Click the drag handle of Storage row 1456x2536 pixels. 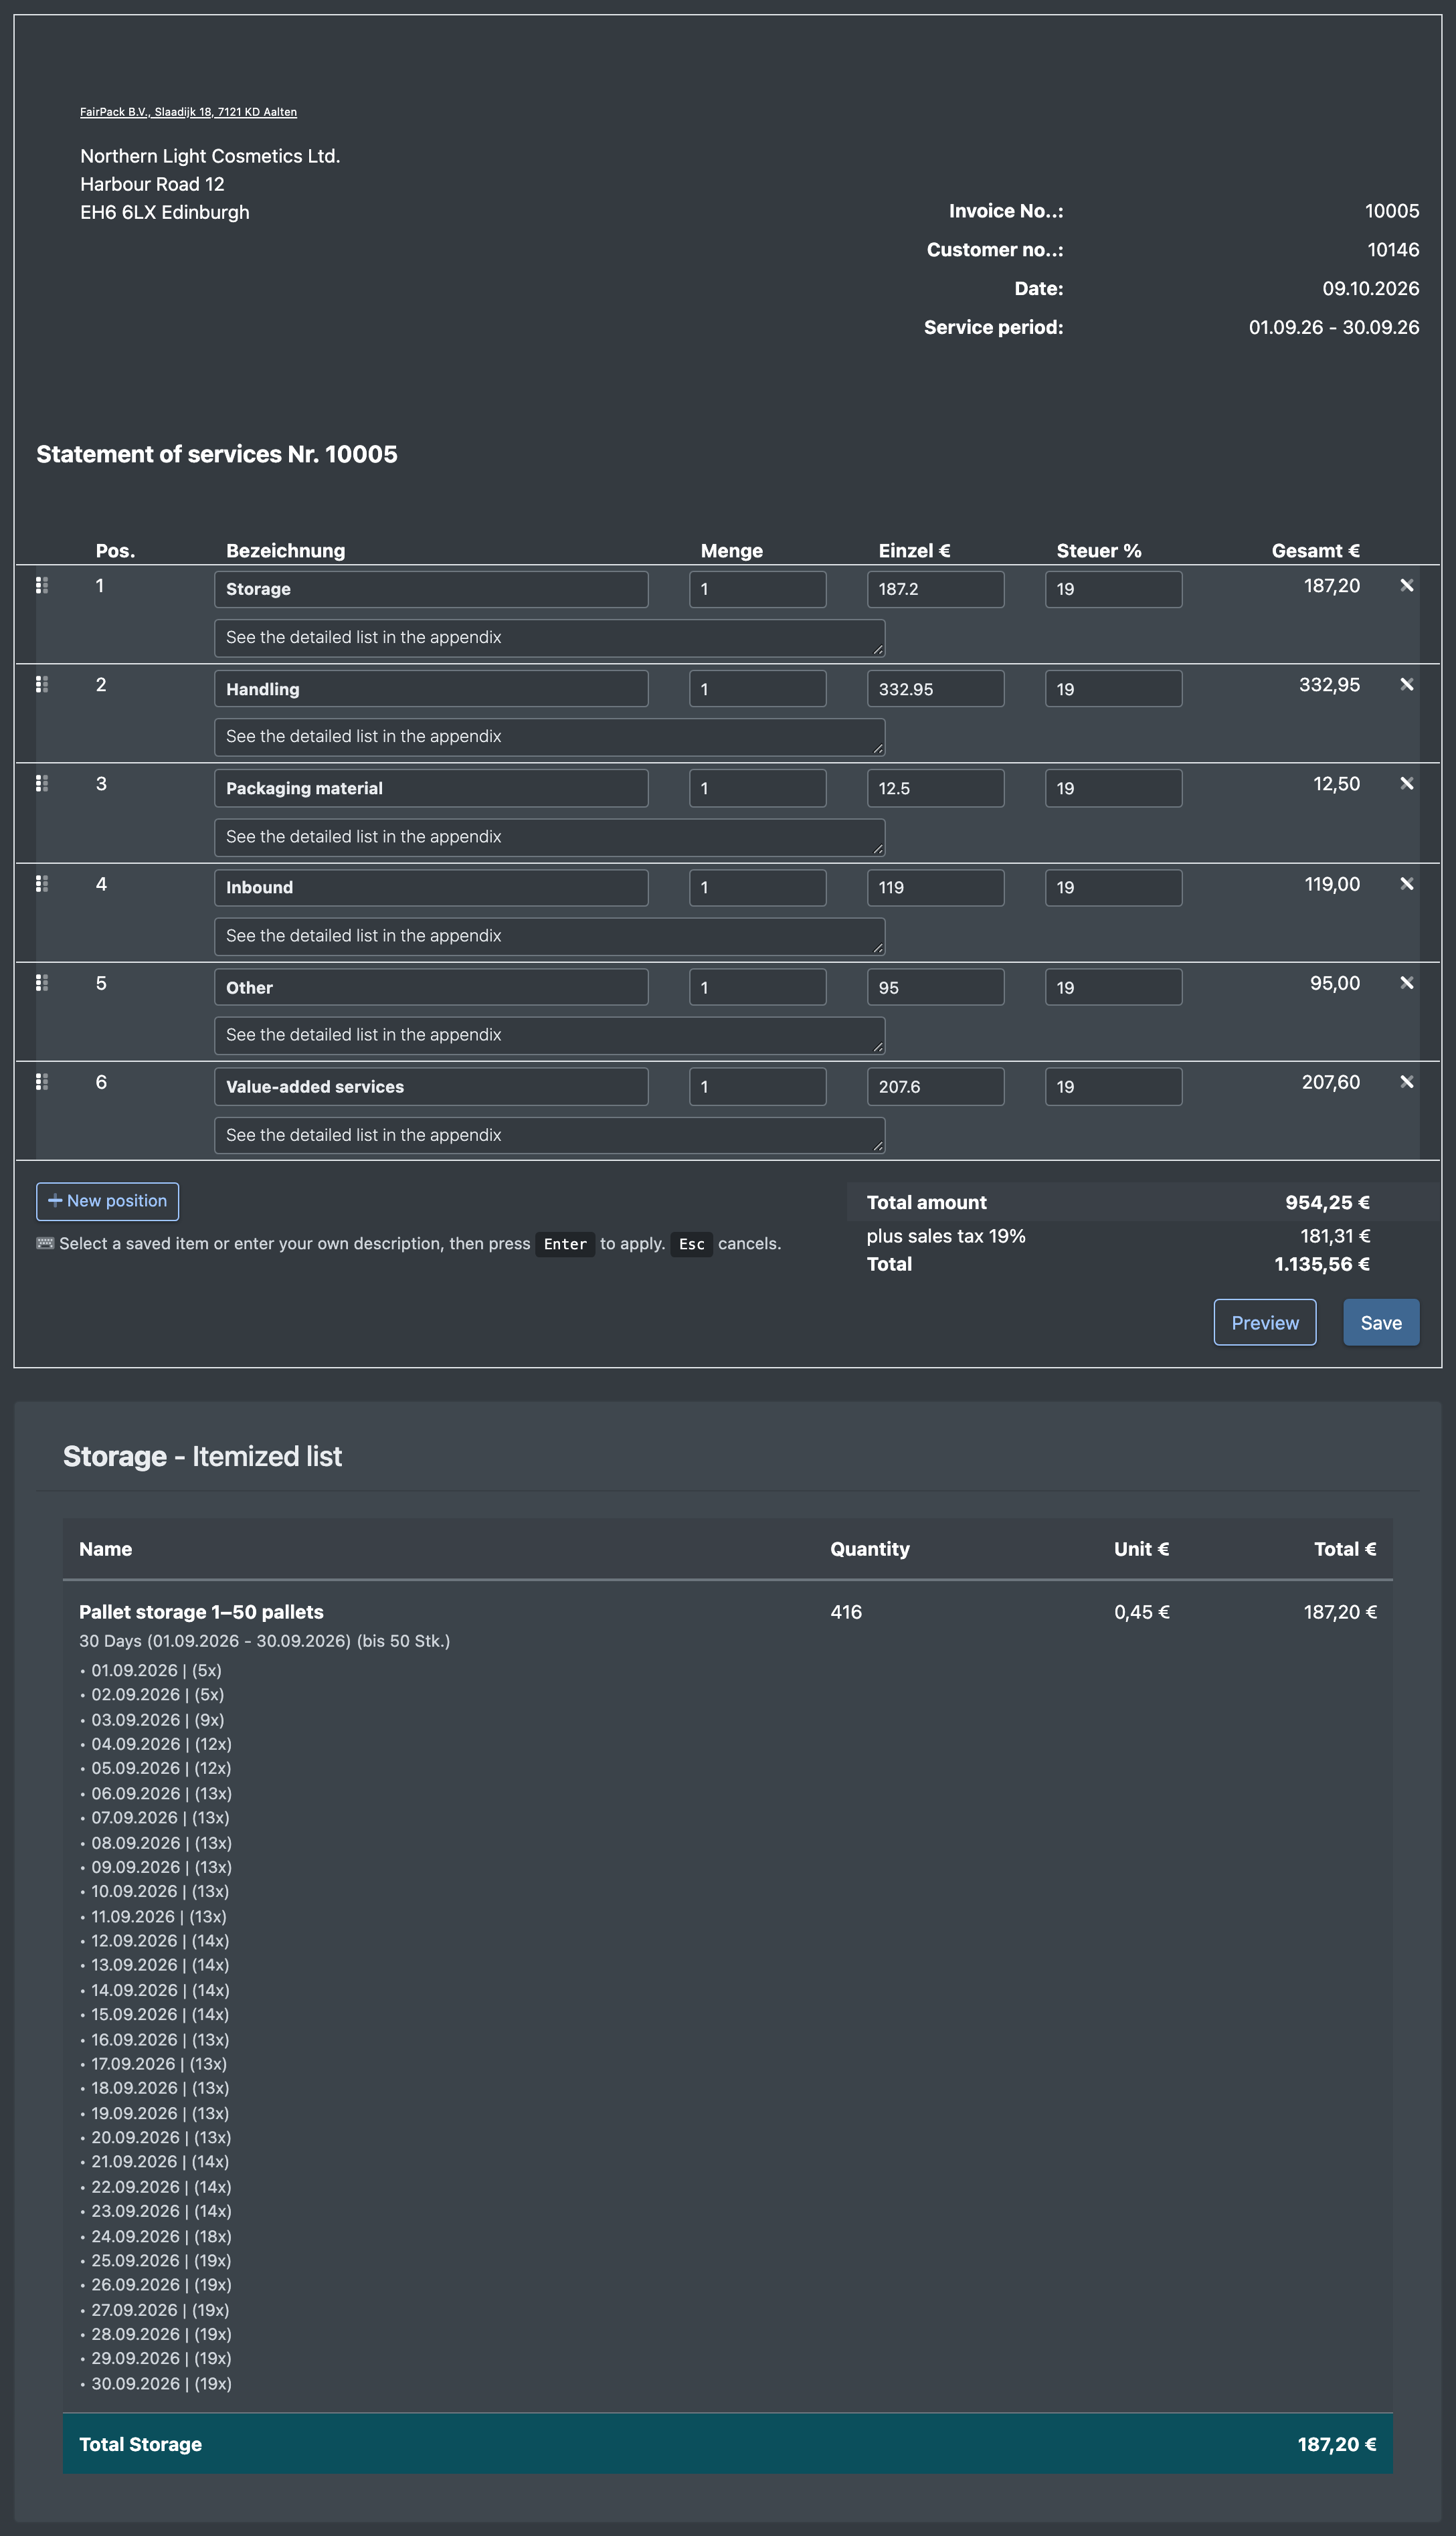click(42, 585)
